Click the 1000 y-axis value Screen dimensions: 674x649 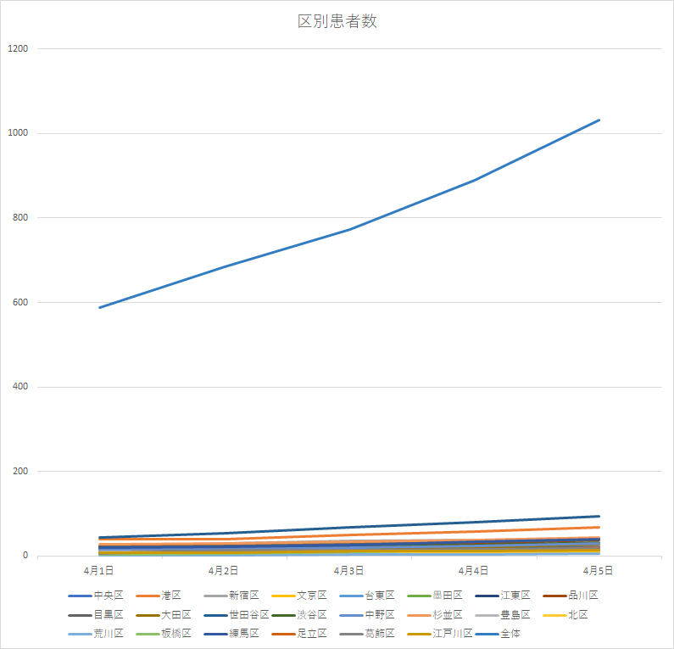click(18, 133)
